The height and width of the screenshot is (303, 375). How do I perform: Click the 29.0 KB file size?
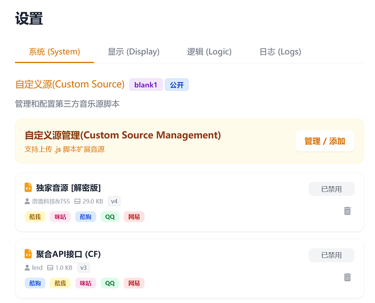[93, 201]
